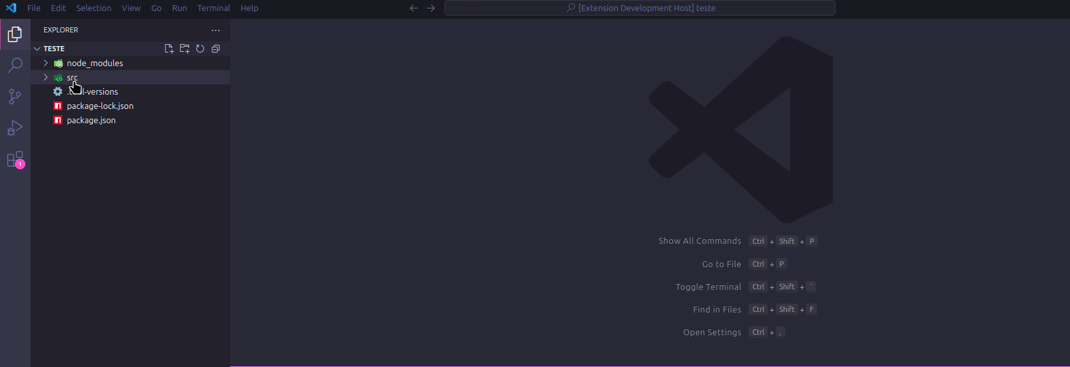Screen dimensions: 1070x367
Task: Open the Edit menu
Action: 58,8
